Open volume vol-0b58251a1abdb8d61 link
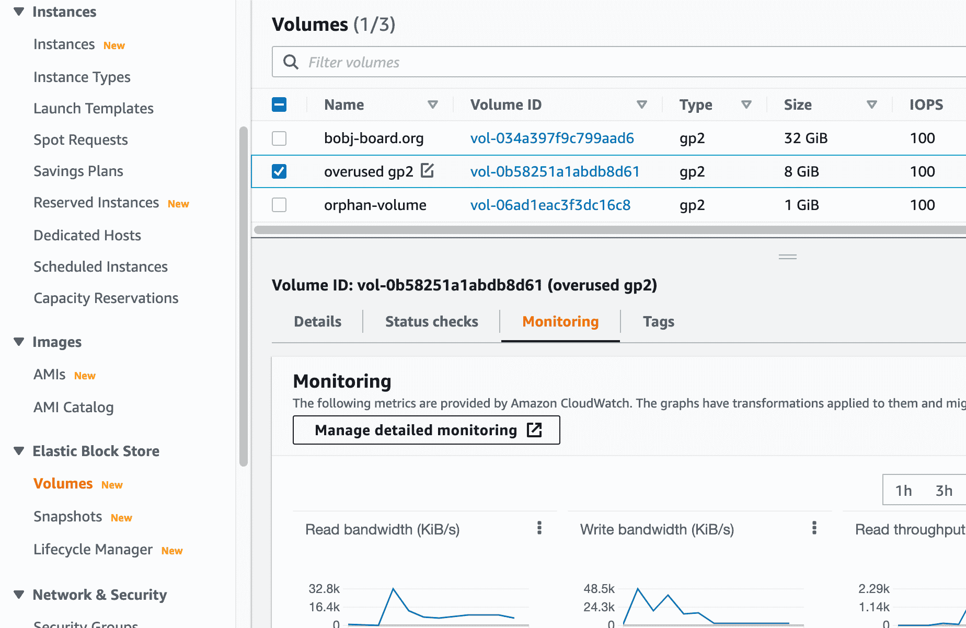This screenshot has height=628, width=966. coord(555,171)
